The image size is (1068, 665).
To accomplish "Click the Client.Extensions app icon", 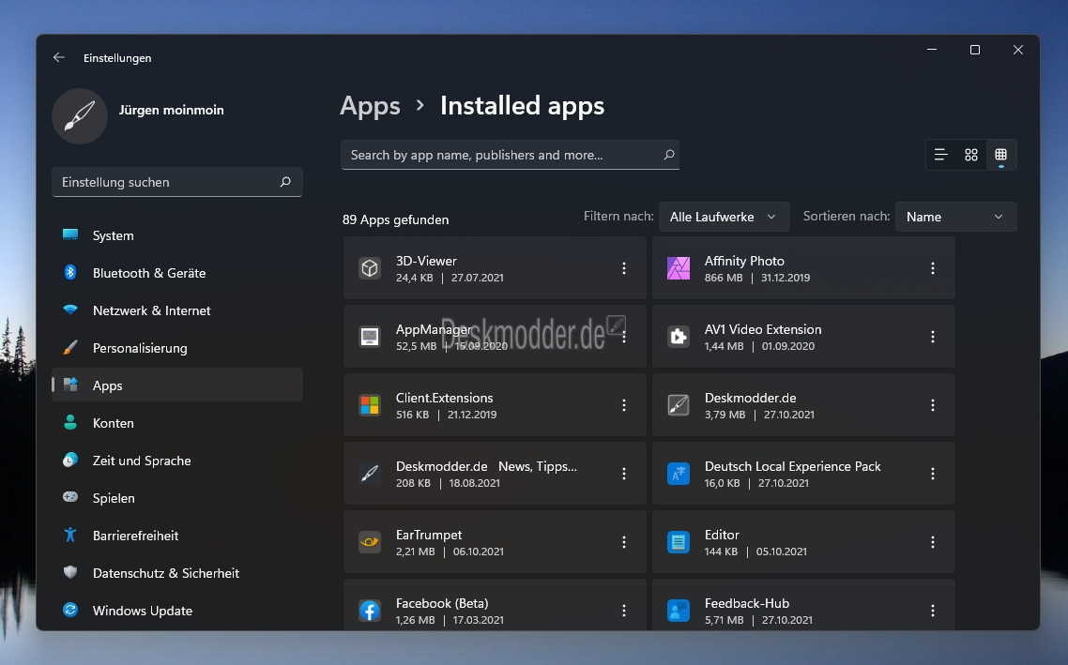I will coord(370,405).
